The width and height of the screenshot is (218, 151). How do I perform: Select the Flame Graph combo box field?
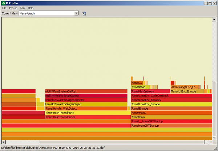coord(49,13)
